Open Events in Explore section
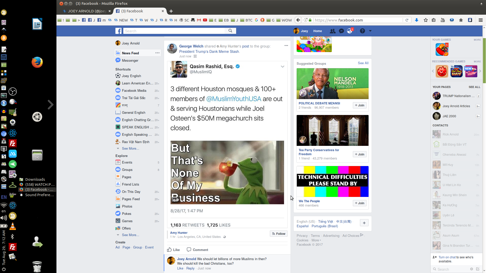The height and width of the screenshot is (273, 486). point(127,162)
